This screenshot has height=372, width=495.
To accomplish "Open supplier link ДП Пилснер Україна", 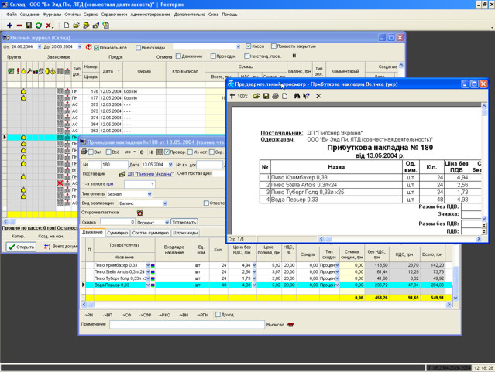I will click(152, 174).
